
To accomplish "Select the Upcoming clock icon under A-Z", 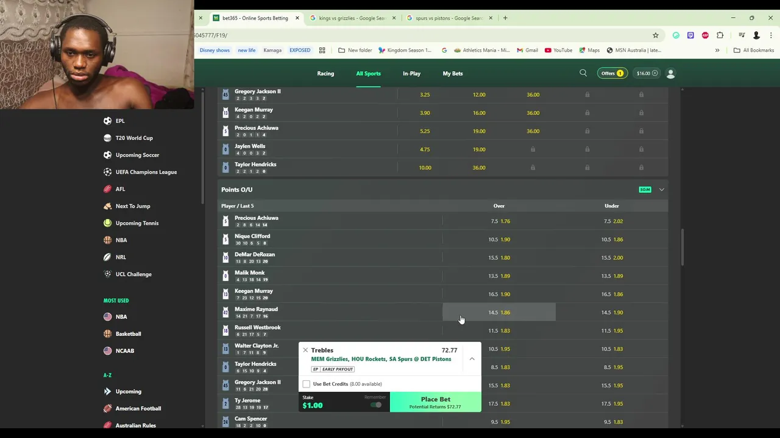I will coord(107,391).
